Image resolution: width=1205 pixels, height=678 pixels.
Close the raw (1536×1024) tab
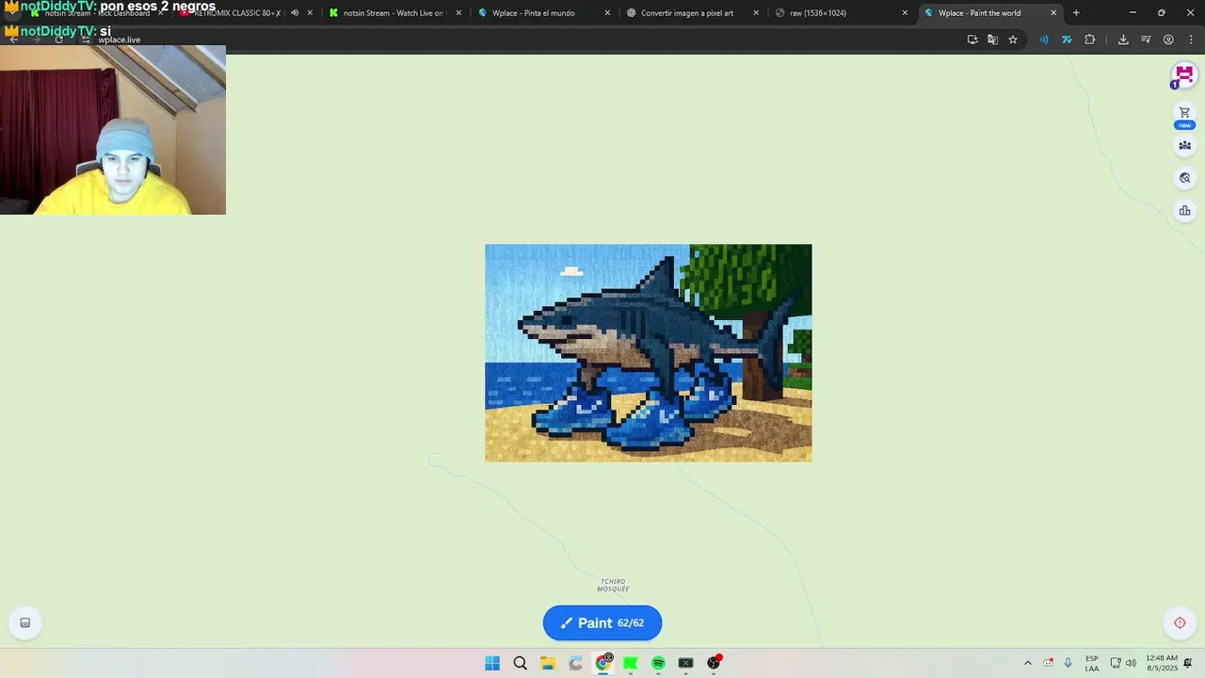905,13
